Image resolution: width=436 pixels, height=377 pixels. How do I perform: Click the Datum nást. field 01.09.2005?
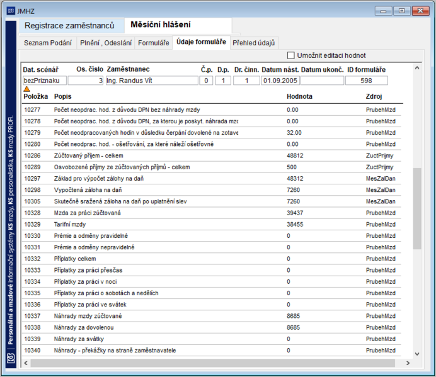point(280,81)
